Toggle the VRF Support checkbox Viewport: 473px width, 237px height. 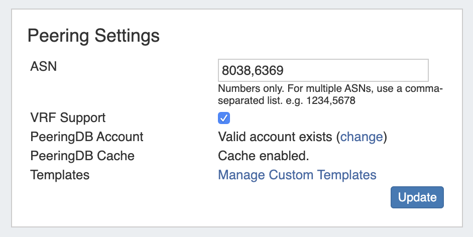click(x=224, y=118)
